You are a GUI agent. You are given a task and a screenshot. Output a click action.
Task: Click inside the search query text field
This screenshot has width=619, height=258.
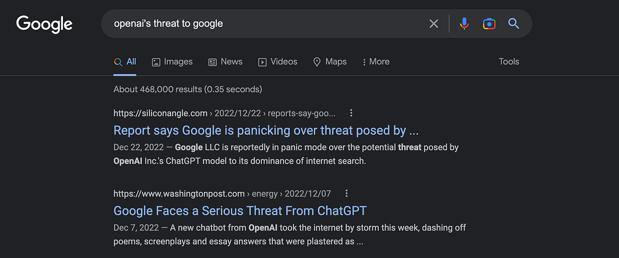click(263, 24)
